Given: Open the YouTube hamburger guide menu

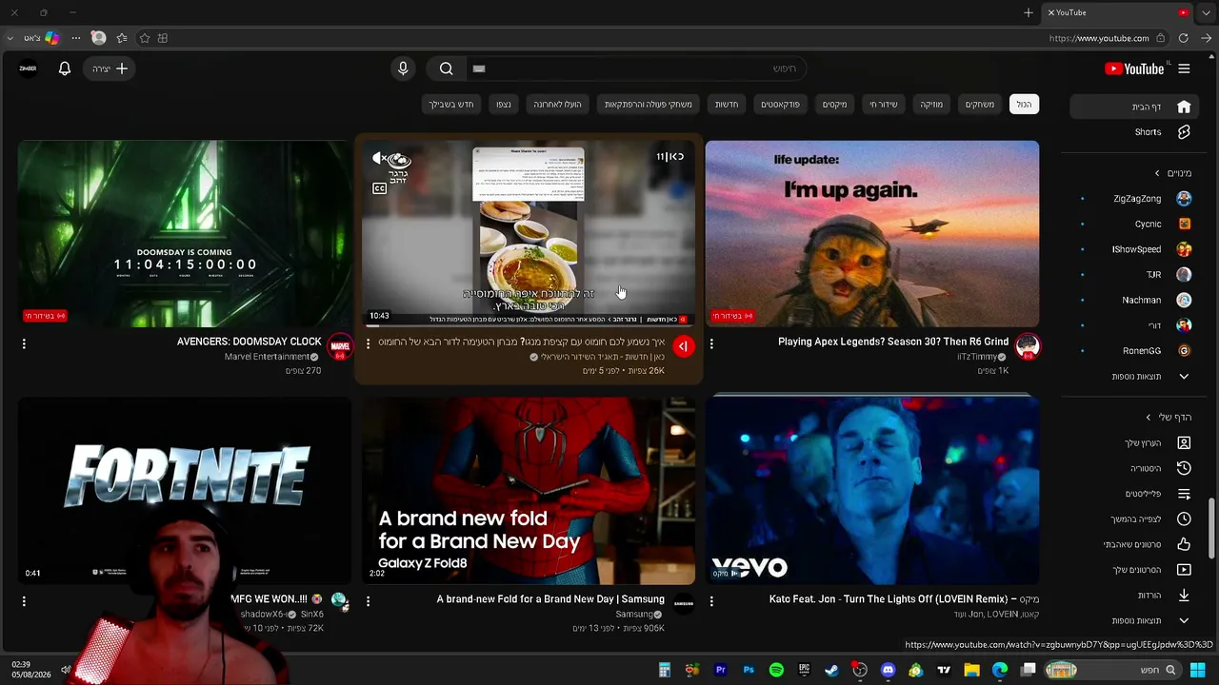Looking at the screenshot, I should tap(1184, 68).
